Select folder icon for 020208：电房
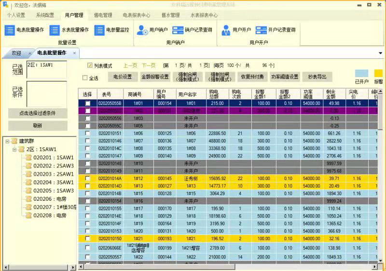The height and width of the screenshot is (271, 386). click(x=29, y=216)
